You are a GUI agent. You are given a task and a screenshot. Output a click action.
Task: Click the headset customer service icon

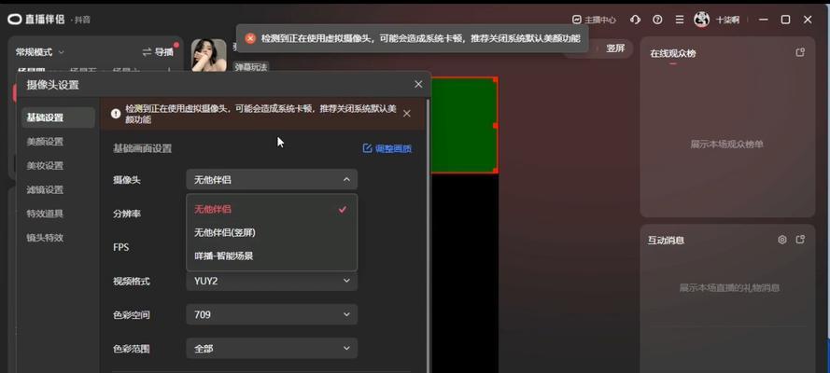point(635,20)
